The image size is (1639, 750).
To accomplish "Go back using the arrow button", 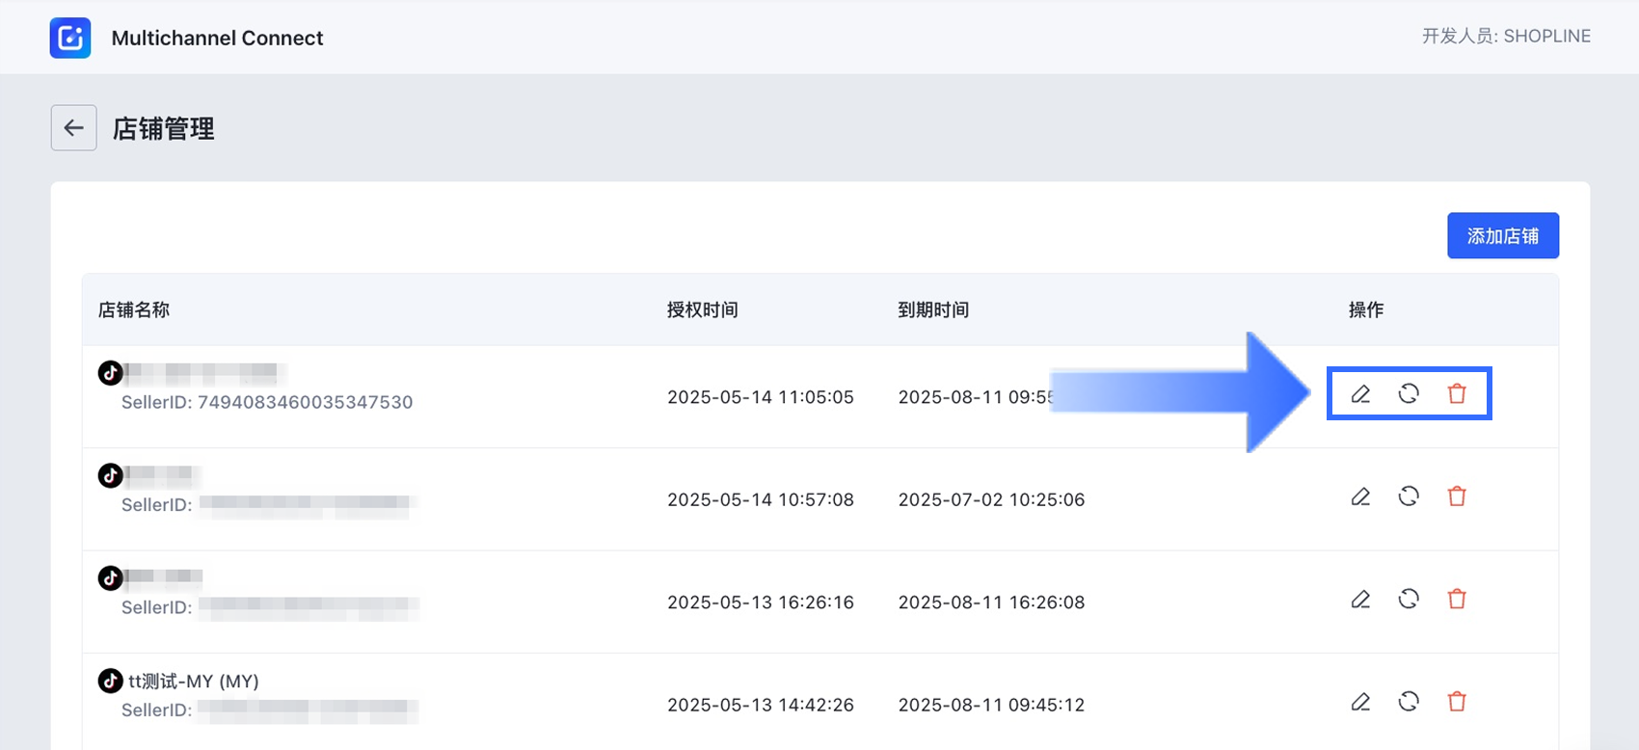I will pos(73,127).
